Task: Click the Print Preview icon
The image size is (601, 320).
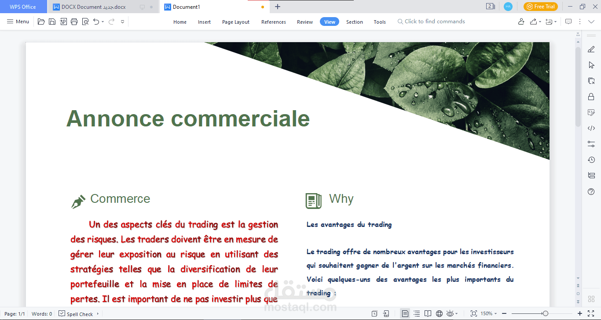Action: point(85,22)
